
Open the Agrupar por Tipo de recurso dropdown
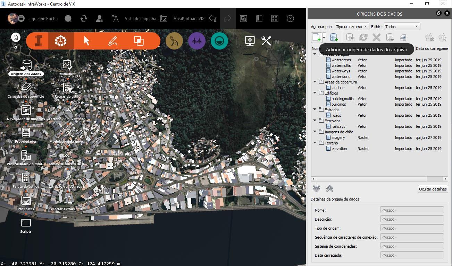click(x=352, y=27)
